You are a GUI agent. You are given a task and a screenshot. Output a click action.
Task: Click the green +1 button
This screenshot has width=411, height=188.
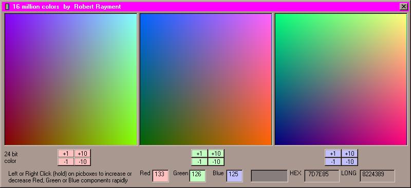click(x=199, y=154)
